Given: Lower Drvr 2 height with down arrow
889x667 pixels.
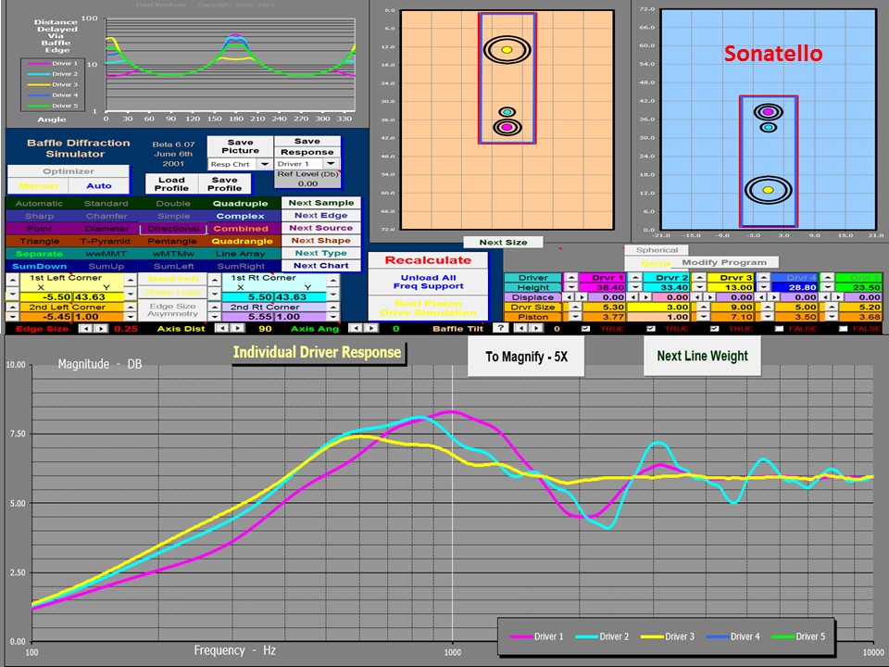Looking at the screenshot, I should (x=635, y=287).
